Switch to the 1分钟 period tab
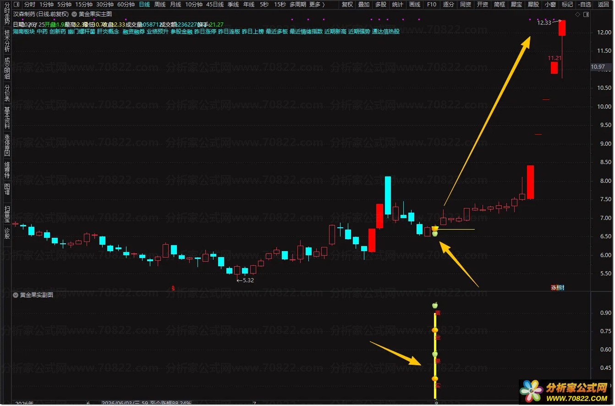 click(x=46, y=5)
